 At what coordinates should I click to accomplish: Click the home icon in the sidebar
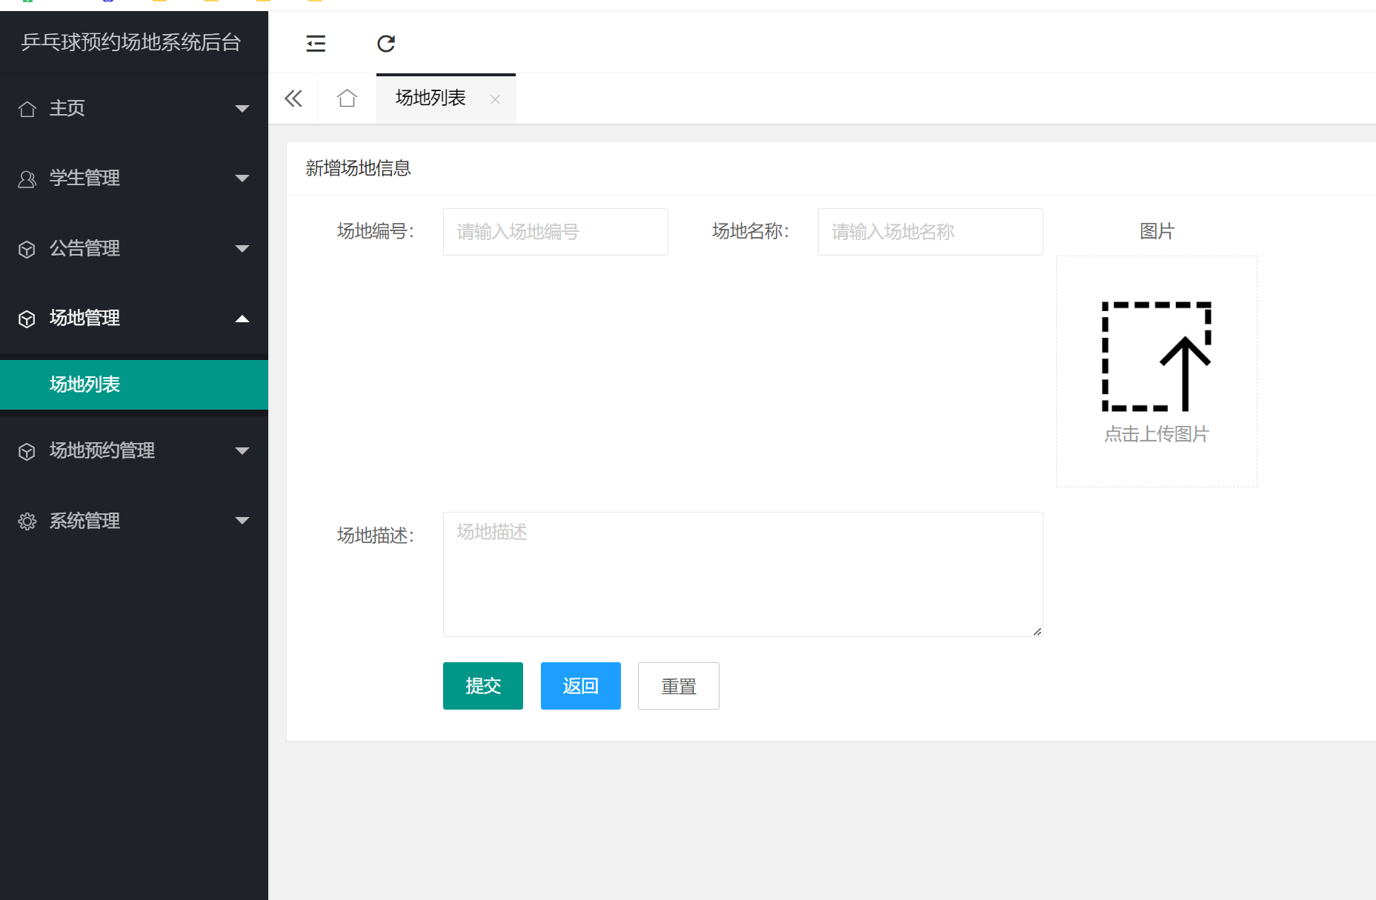tap(27, 108)
